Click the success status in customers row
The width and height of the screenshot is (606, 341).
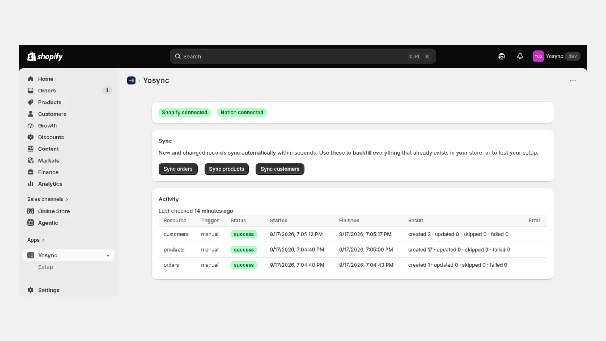[244, 234]
